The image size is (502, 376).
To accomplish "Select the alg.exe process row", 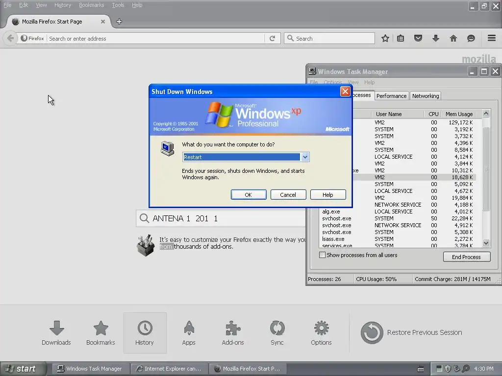I will coord(398,211).
